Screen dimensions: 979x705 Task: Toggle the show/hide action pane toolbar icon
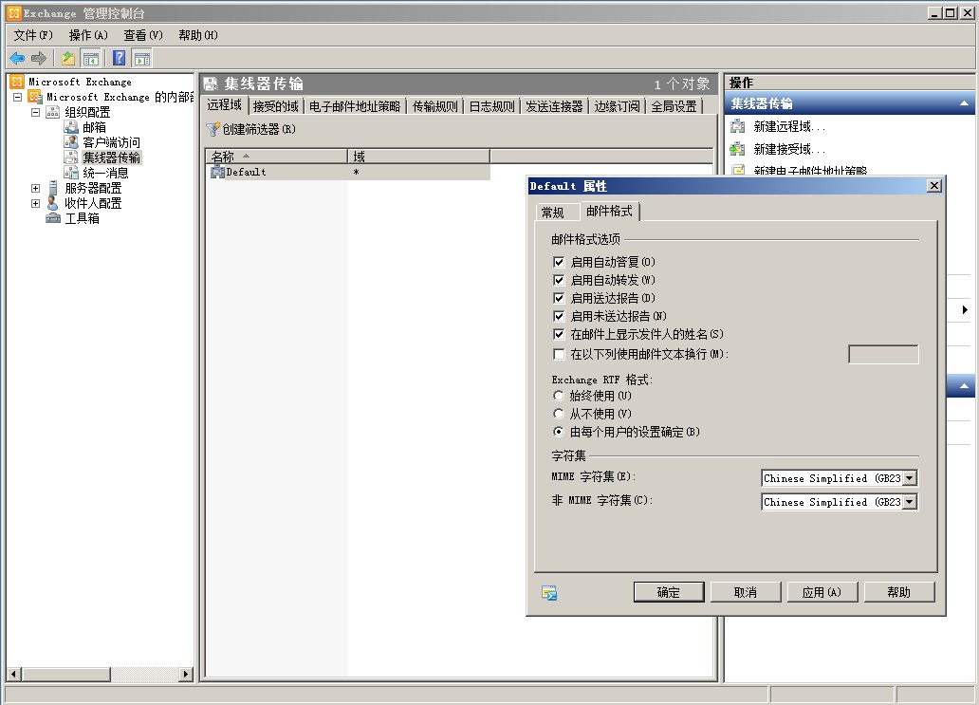pos(141,59)
